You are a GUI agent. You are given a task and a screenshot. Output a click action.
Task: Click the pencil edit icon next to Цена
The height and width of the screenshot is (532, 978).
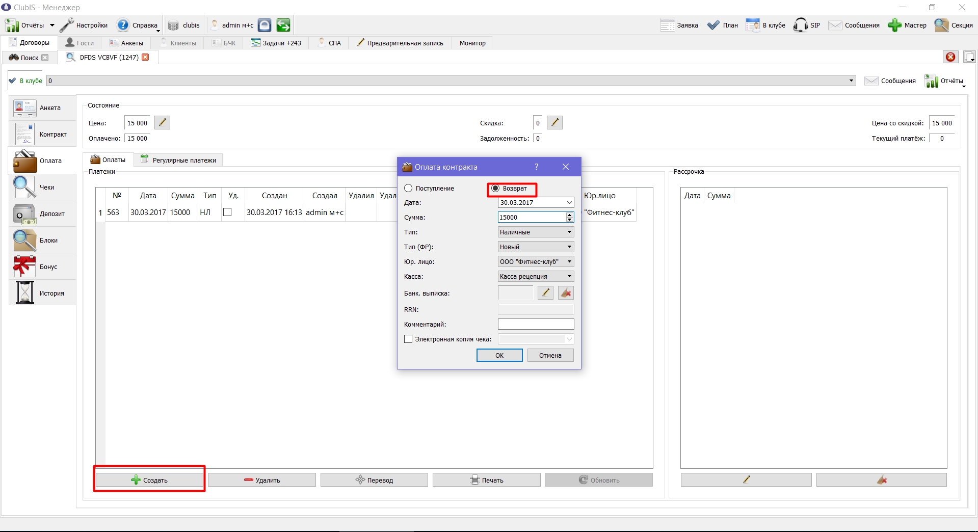pos(162,123)
